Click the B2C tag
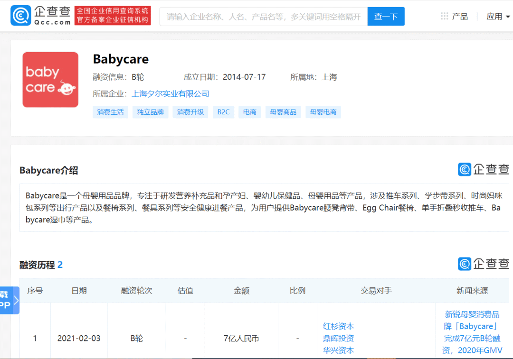This screenshot has width=513, height=359. point(223,112)
